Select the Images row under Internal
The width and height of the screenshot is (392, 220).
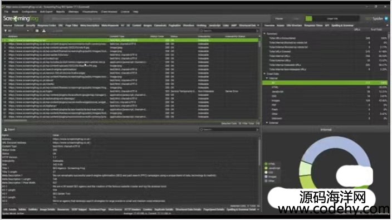click(325, 100)
